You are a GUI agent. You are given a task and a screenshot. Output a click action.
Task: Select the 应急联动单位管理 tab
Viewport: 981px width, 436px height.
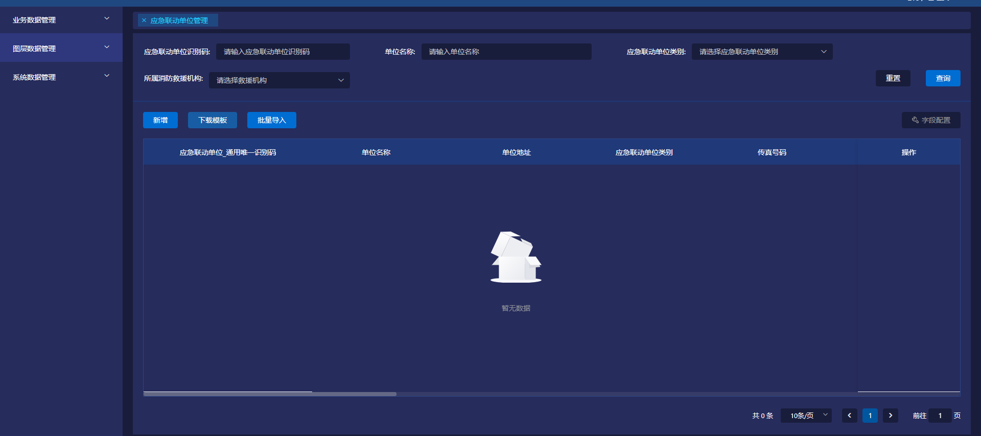coord(179,20)
